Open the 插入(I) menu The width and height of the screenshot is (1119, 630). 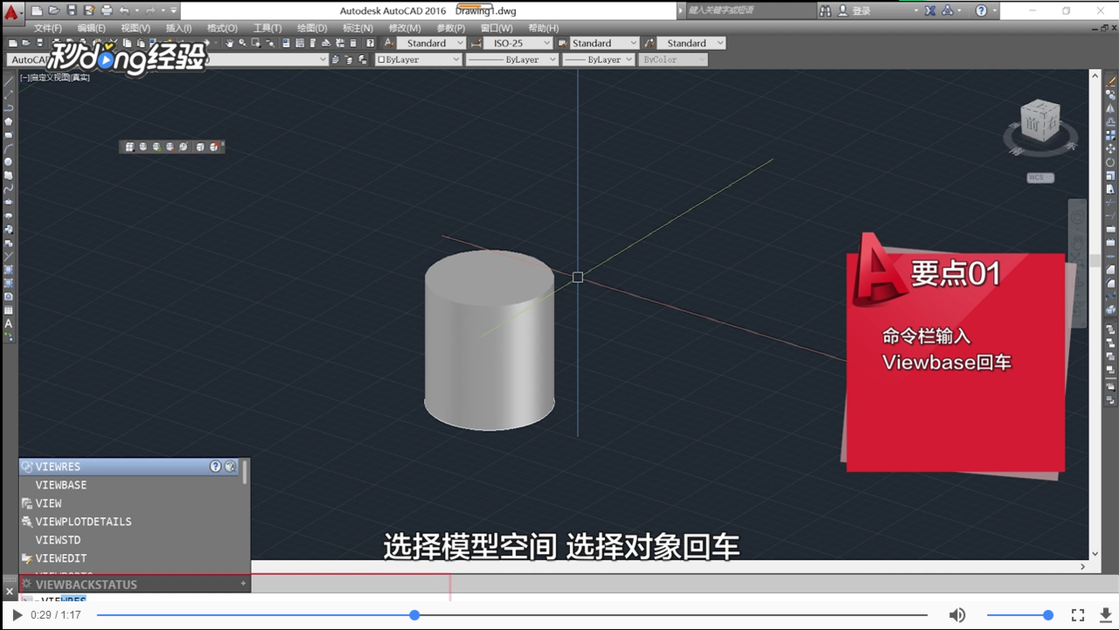(x=178, y=28)
